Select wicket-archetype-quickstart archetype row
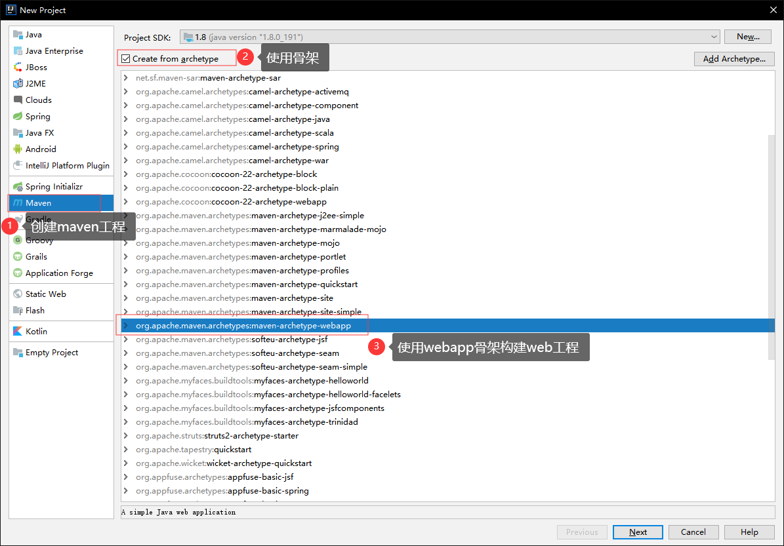The width and height of the screenshot is (784, 546). [x=447, y=463]
